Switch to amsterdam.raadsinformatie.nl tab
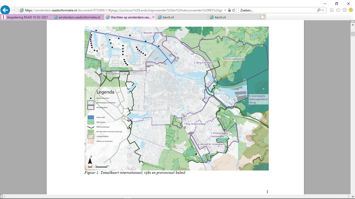 78,17
